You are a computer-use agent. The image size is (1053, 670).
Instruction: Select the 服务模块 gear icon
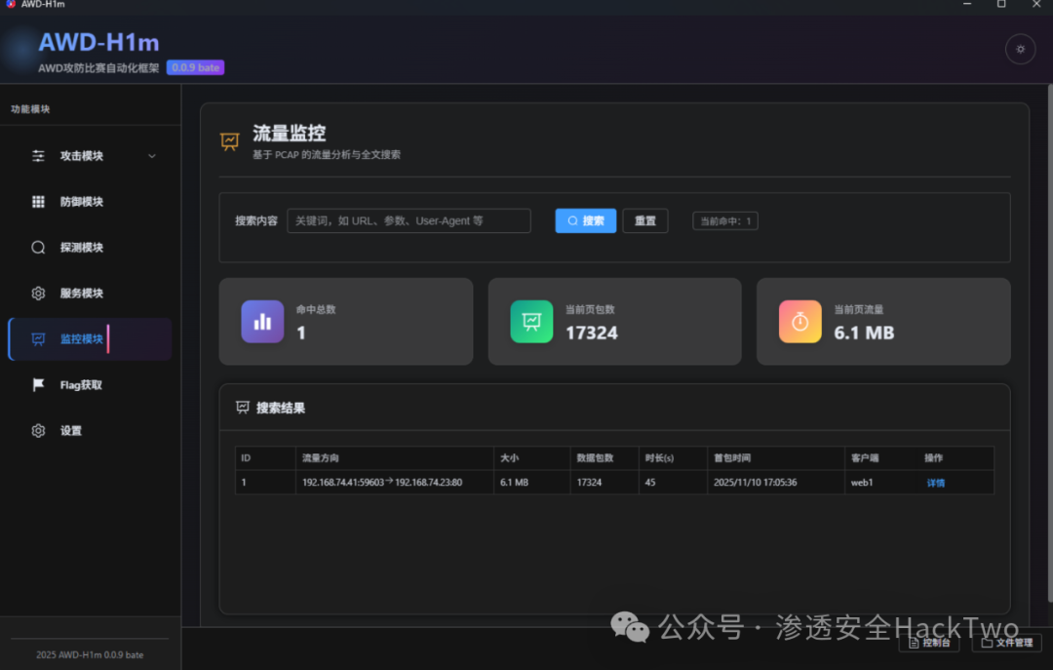(38, 293)
